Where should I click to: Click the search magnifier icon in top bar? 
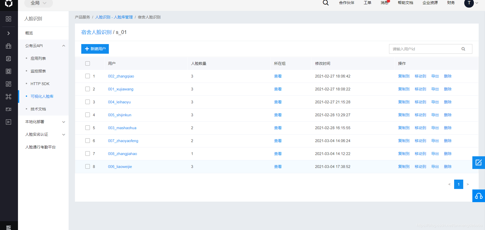326,3
